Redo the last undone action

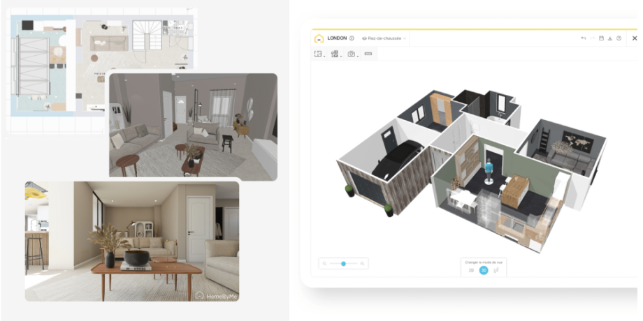[x=592, y=38]
